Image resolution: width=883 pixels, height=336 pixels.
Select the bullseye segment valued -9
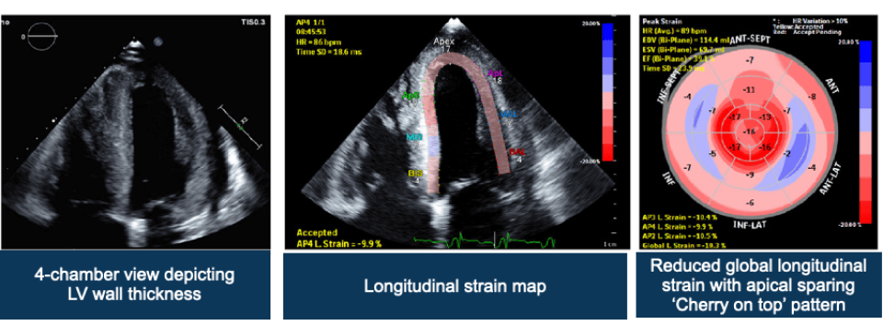click(x=750, y=174)
